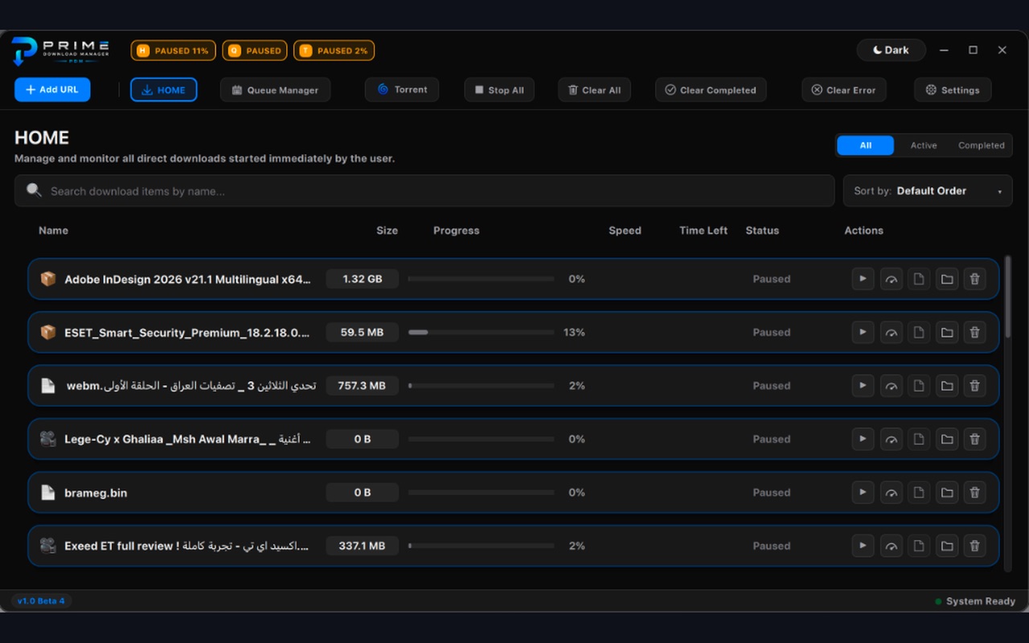The image size is (1029, 643).
Task: Open folder containing brameg.bin
Action: coord(947,493)
